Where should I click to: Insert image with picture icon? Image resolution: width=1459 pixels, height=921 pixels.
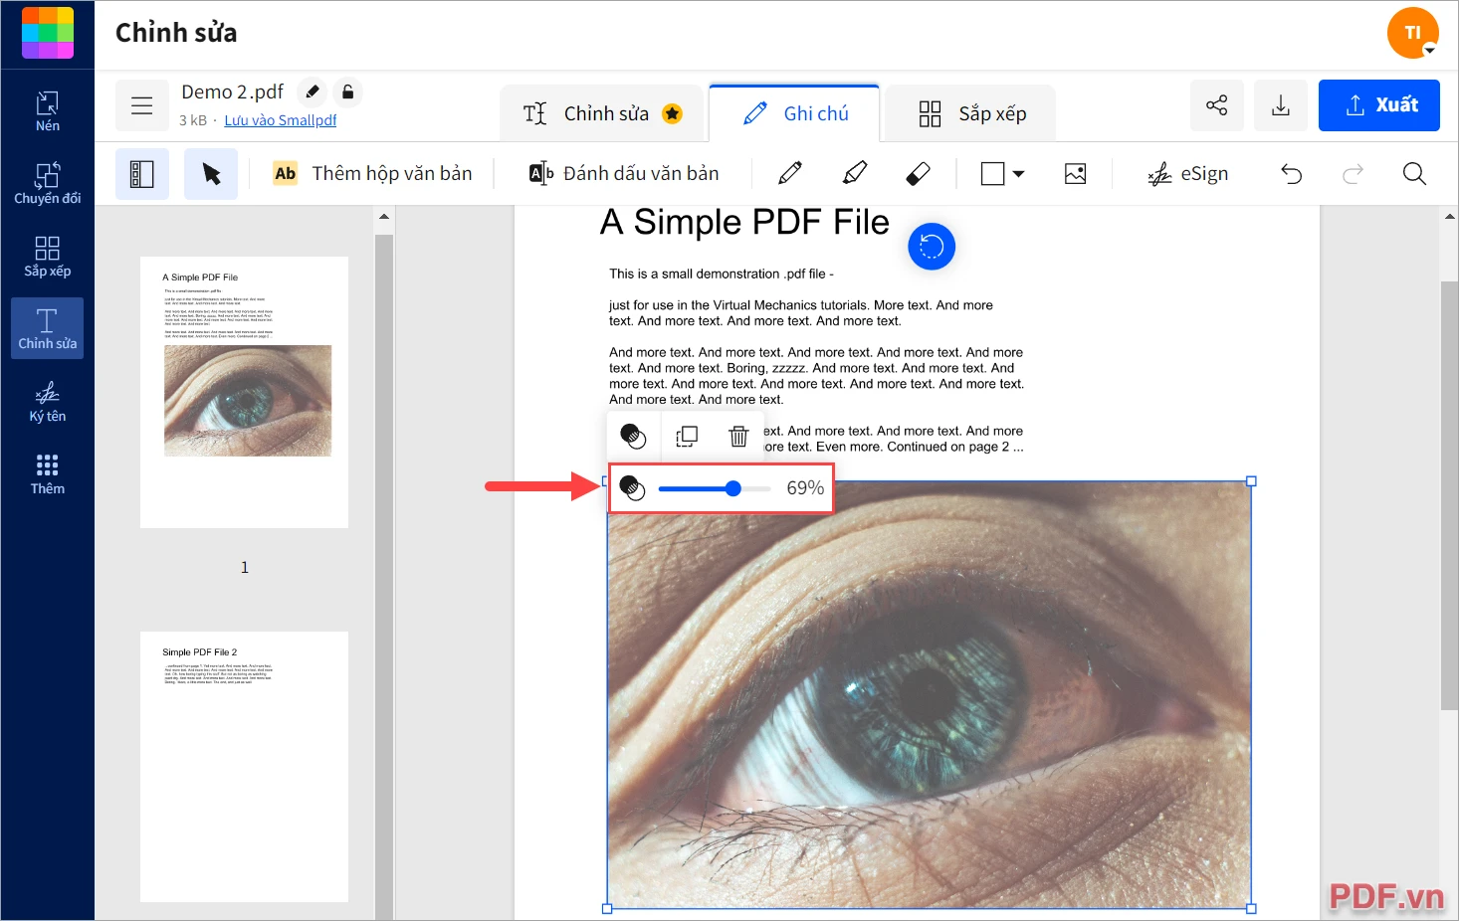pyautogui.click(x=1075, y=174)
